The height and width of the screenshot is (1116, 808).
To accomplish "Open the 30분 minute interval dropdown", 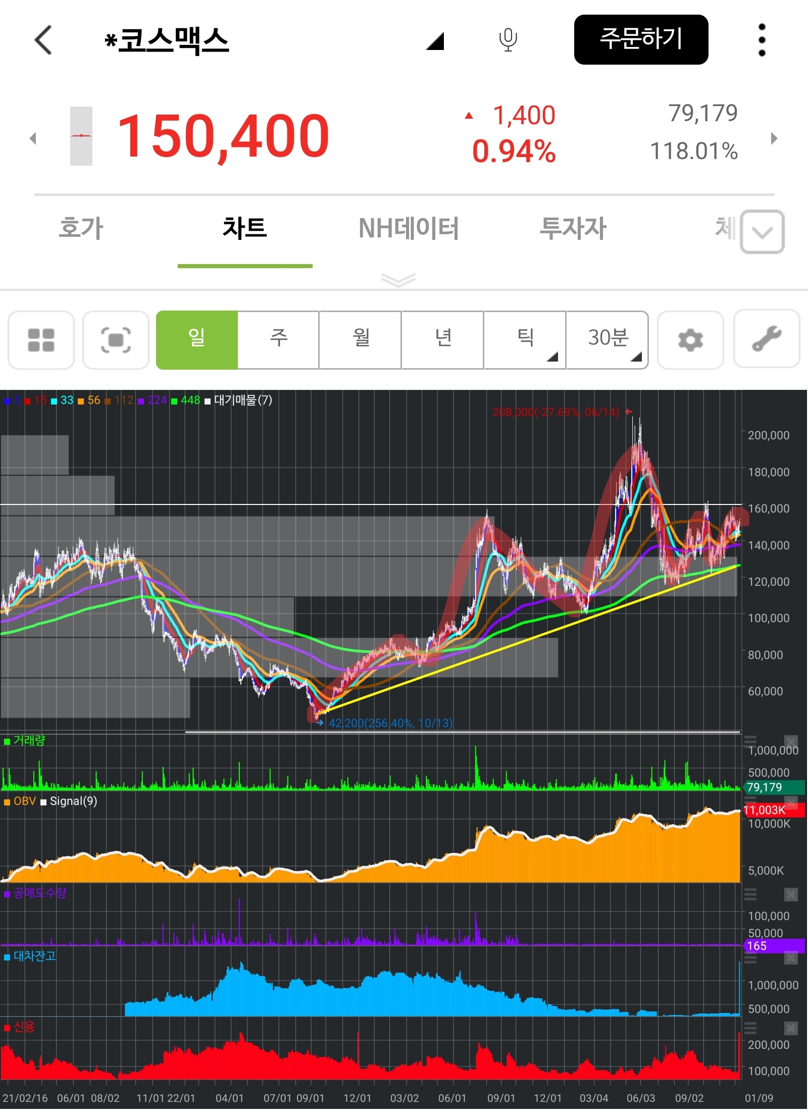I will [608, 340].
